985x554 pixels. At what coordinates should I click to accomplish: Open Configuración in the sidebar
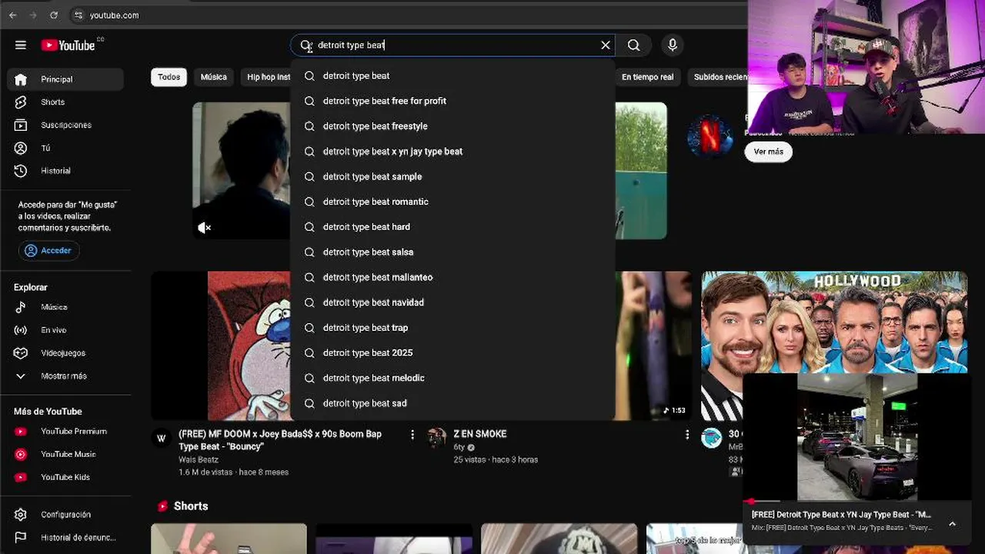(65, 515)
